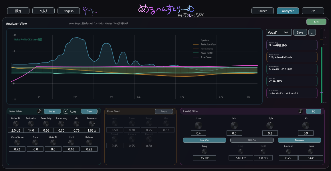
Task: Click the Mid Cut Freq field 540 Hz
Action: (241, 158)
